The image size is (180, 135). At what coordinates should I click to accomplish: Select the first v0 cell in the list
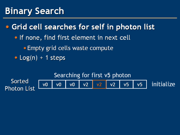(x=45, y=84)
